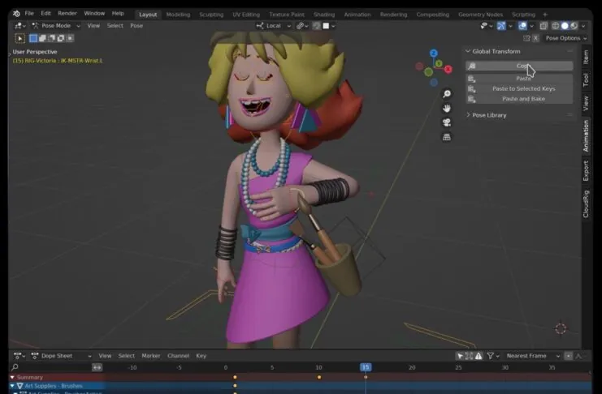The image size is (602, 394).
Task: Click Paste to Selected Keys button
Action: pos(523,88)
